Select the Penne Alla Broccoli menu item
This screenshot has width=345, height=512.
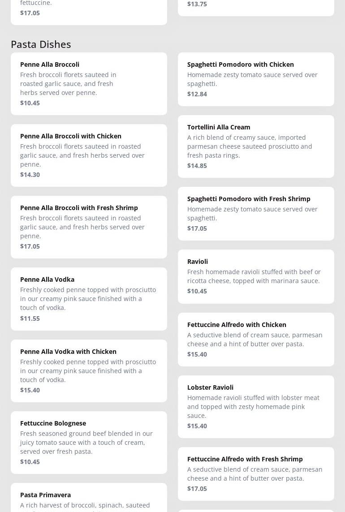[x=89, y=84]
